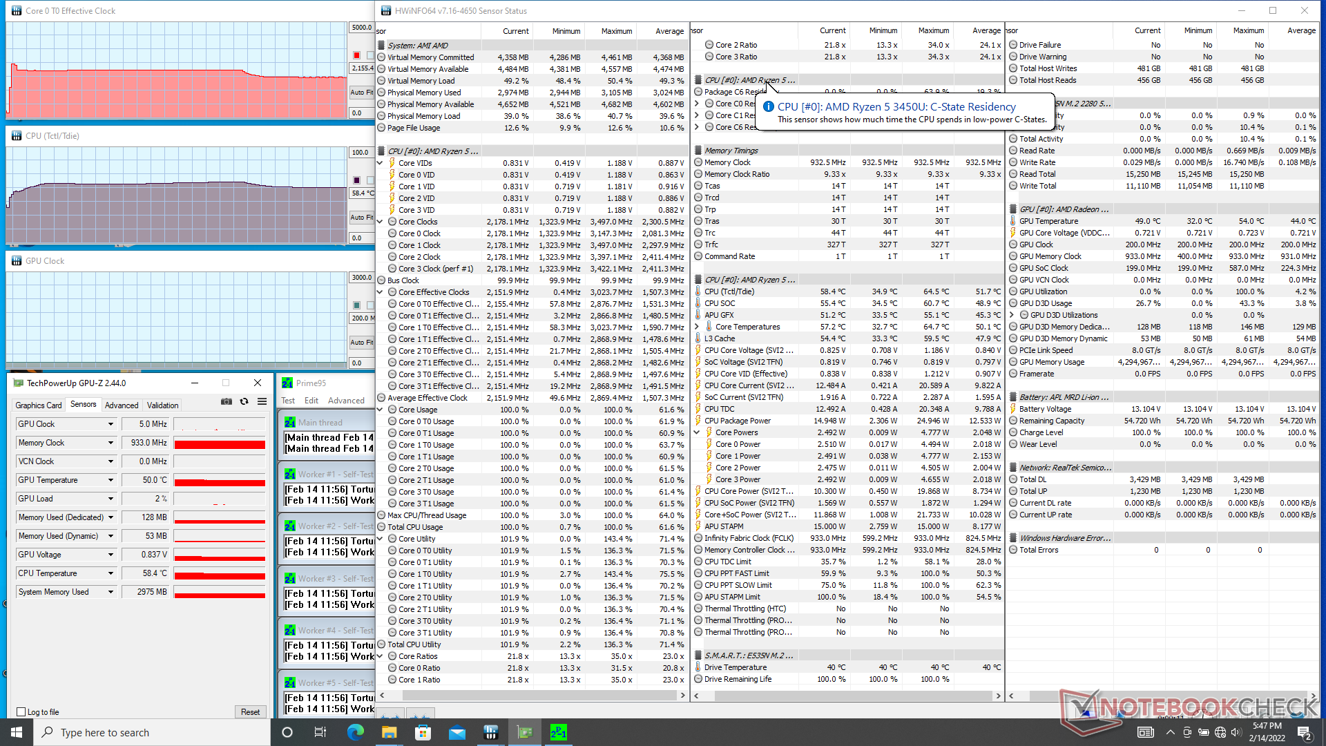Click the Prime95 Main thread window icon
The width and height of the screenshot is (1326, 746).
click(x=290, y=422)
